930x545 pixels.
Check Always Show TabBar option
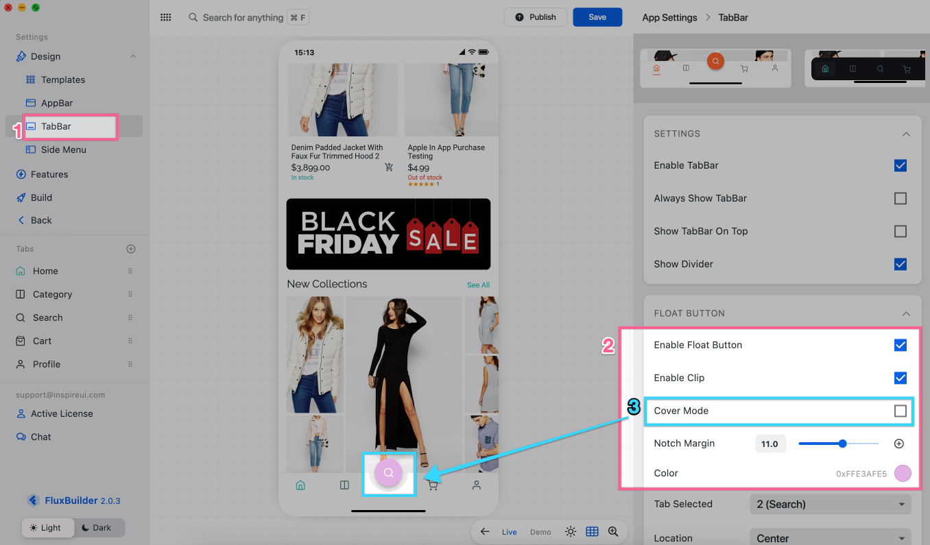(x=901, y=198)
